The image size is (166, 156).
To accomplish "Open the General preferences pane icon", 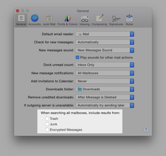I will click(x=21, y=20).
